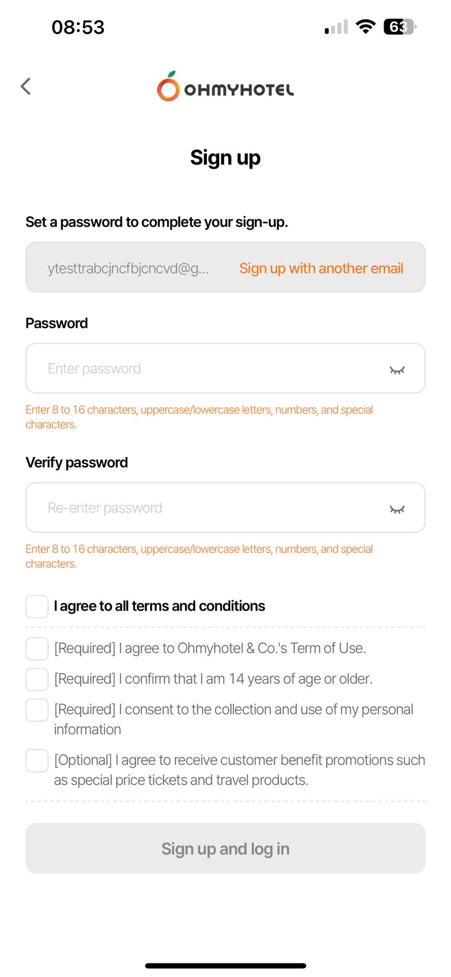This screenshot has height=977, width=451.
Task: Tap the greyed-out email address field
Action: click(x=128, y=268)
